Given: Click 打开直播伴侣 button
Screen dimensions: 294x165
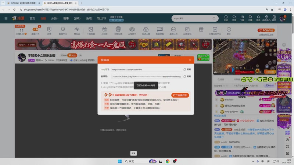Looking at the screenshot, I should tap(180, 95).
